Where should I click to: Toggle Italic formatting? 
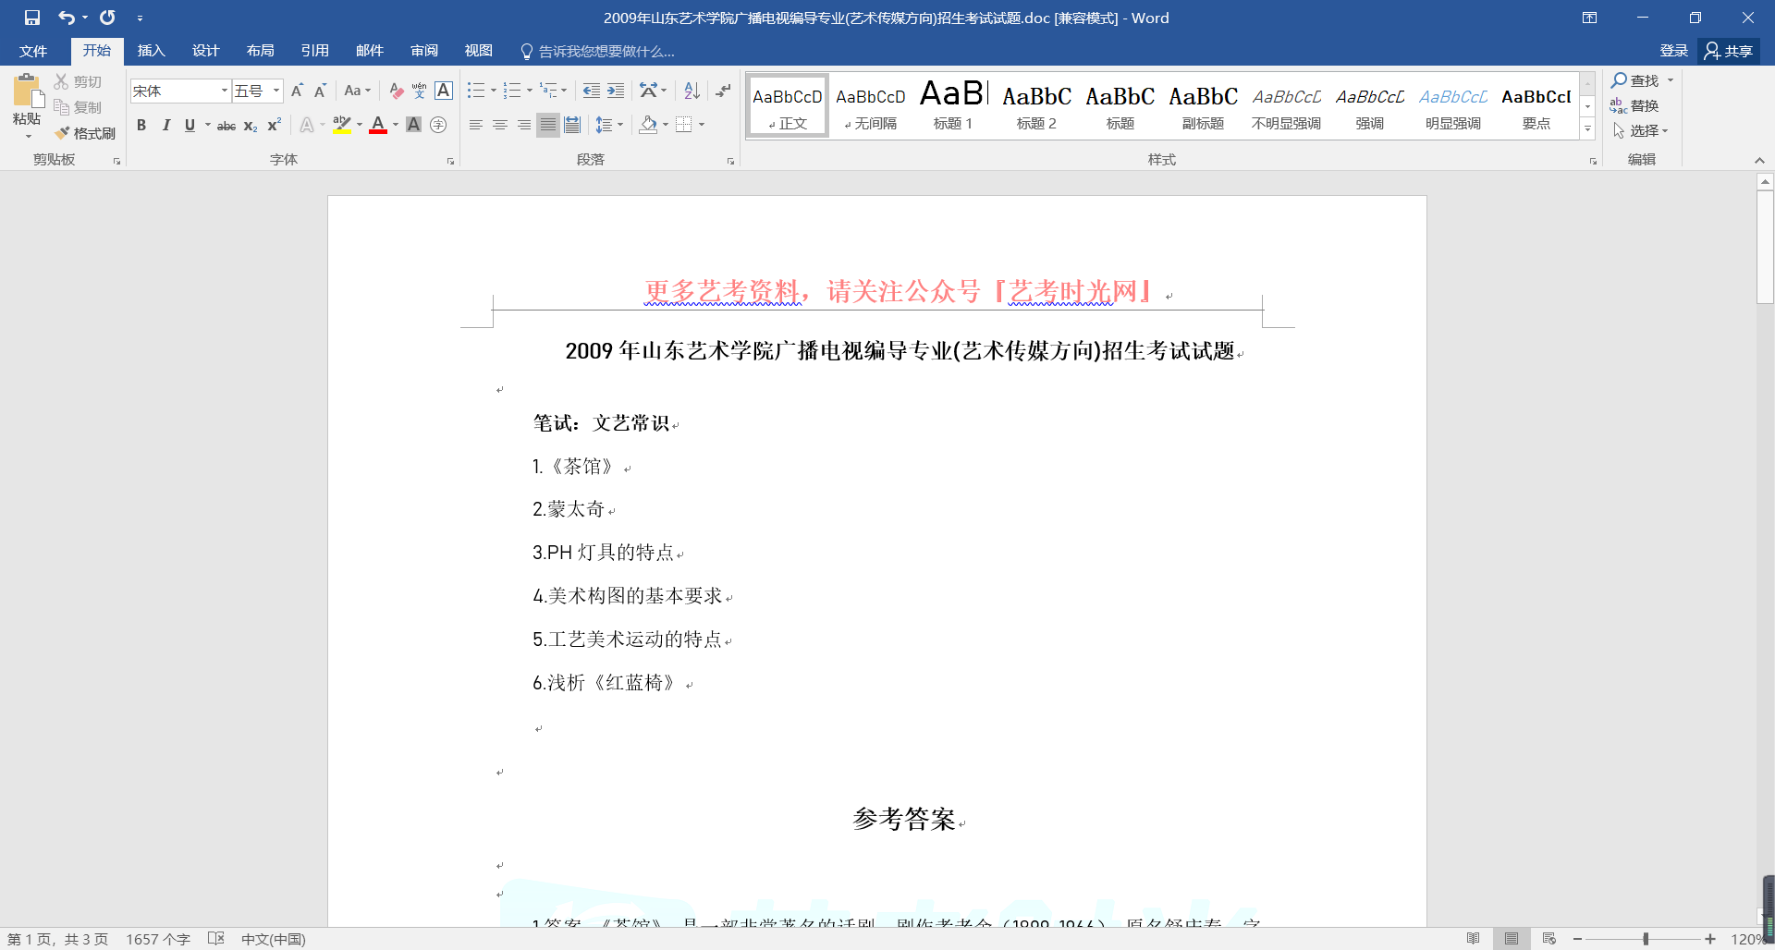pyautogui.click(x=166, y=126)
